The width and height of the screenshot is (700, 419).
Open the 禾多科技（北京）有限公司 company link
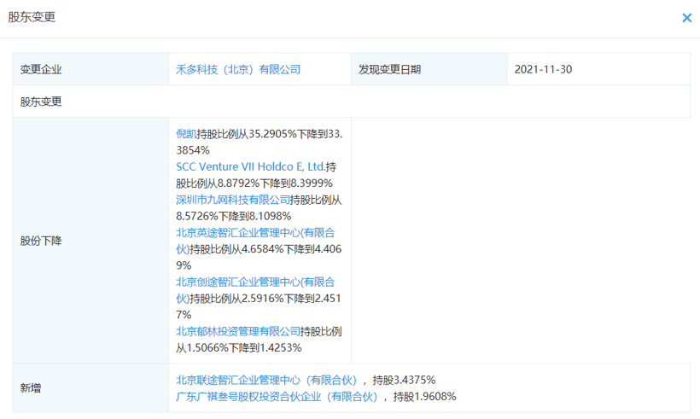238,70
